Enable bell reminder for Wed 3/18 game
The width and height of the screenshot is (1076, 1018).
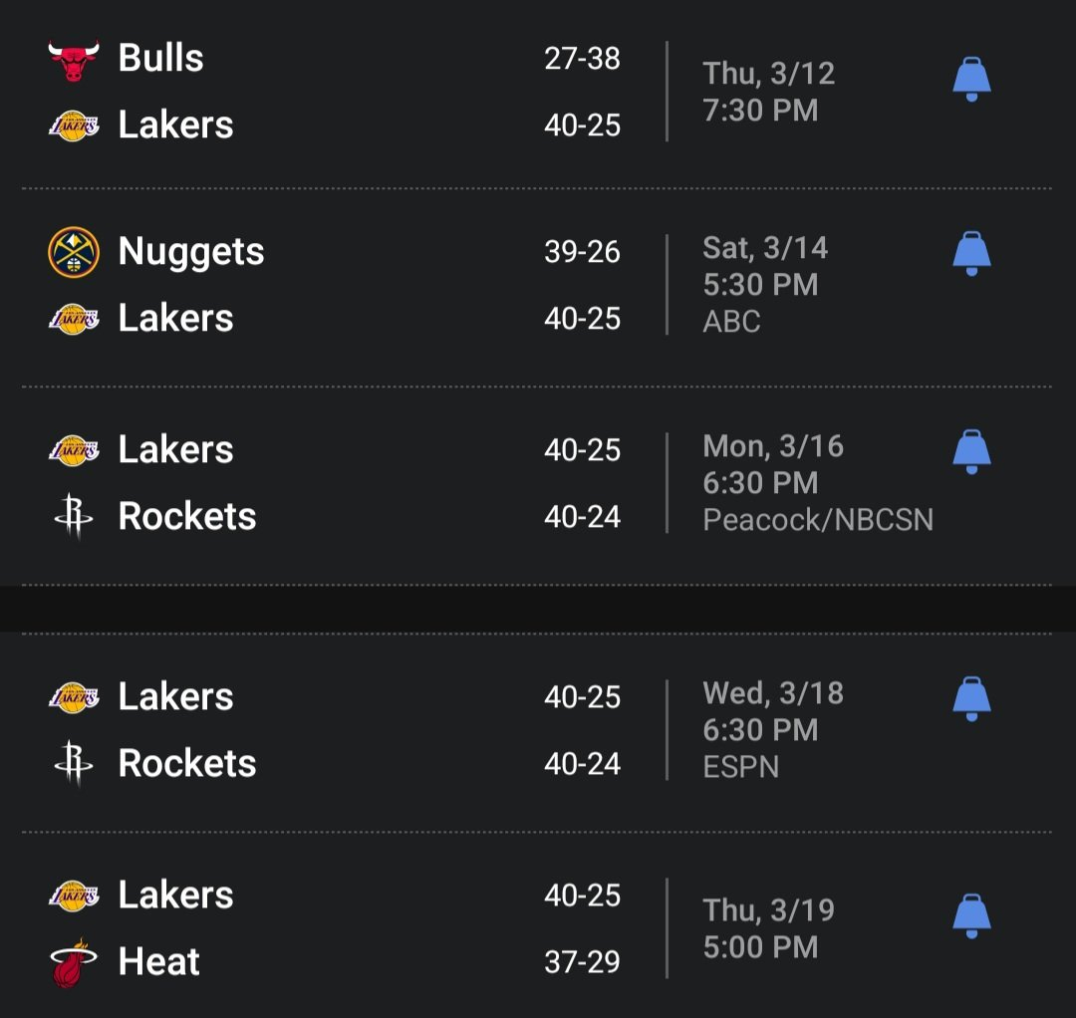point(971,699)
